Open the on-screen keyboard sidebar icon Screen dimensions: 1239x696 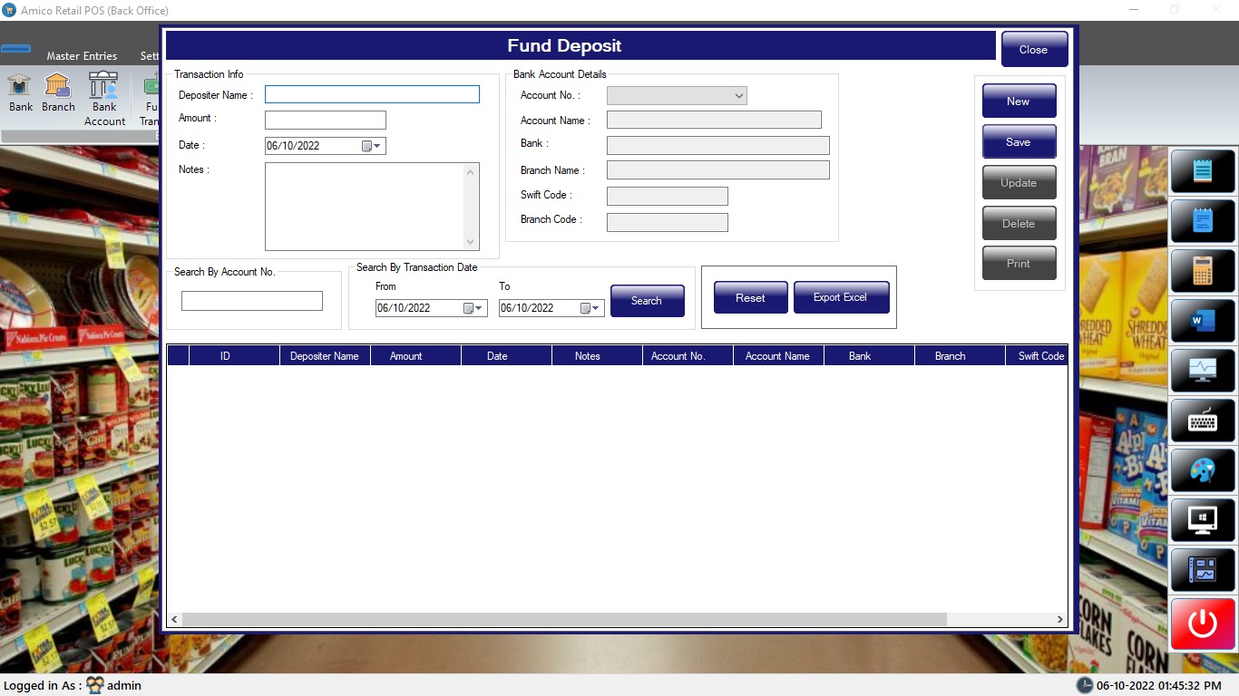[1202, 420]
